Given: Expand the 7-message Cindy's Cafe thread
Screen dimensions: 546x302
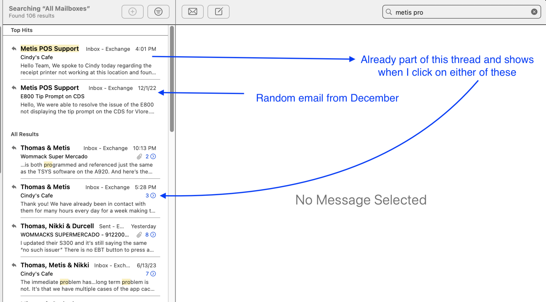Looking at the screenshot, I should click(153, 274).
